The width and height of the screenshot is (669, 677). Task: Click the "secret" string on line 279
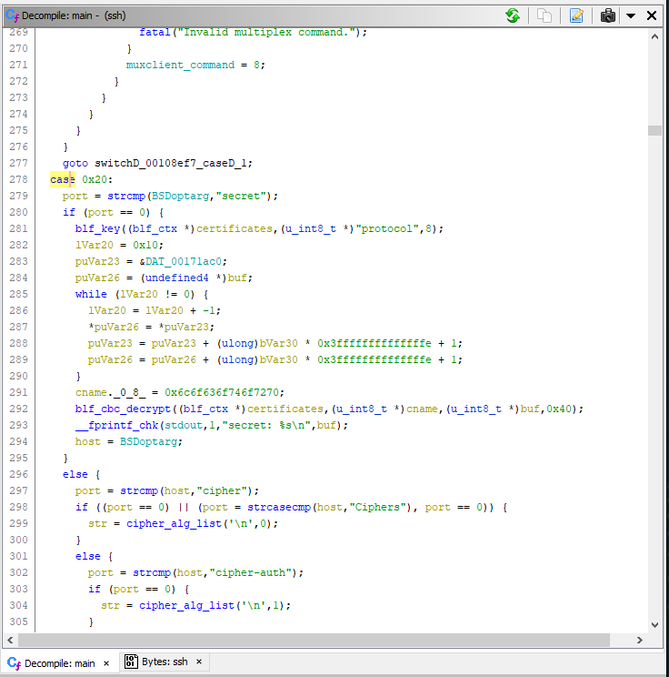pyautogui.click(x=241, y=196)
